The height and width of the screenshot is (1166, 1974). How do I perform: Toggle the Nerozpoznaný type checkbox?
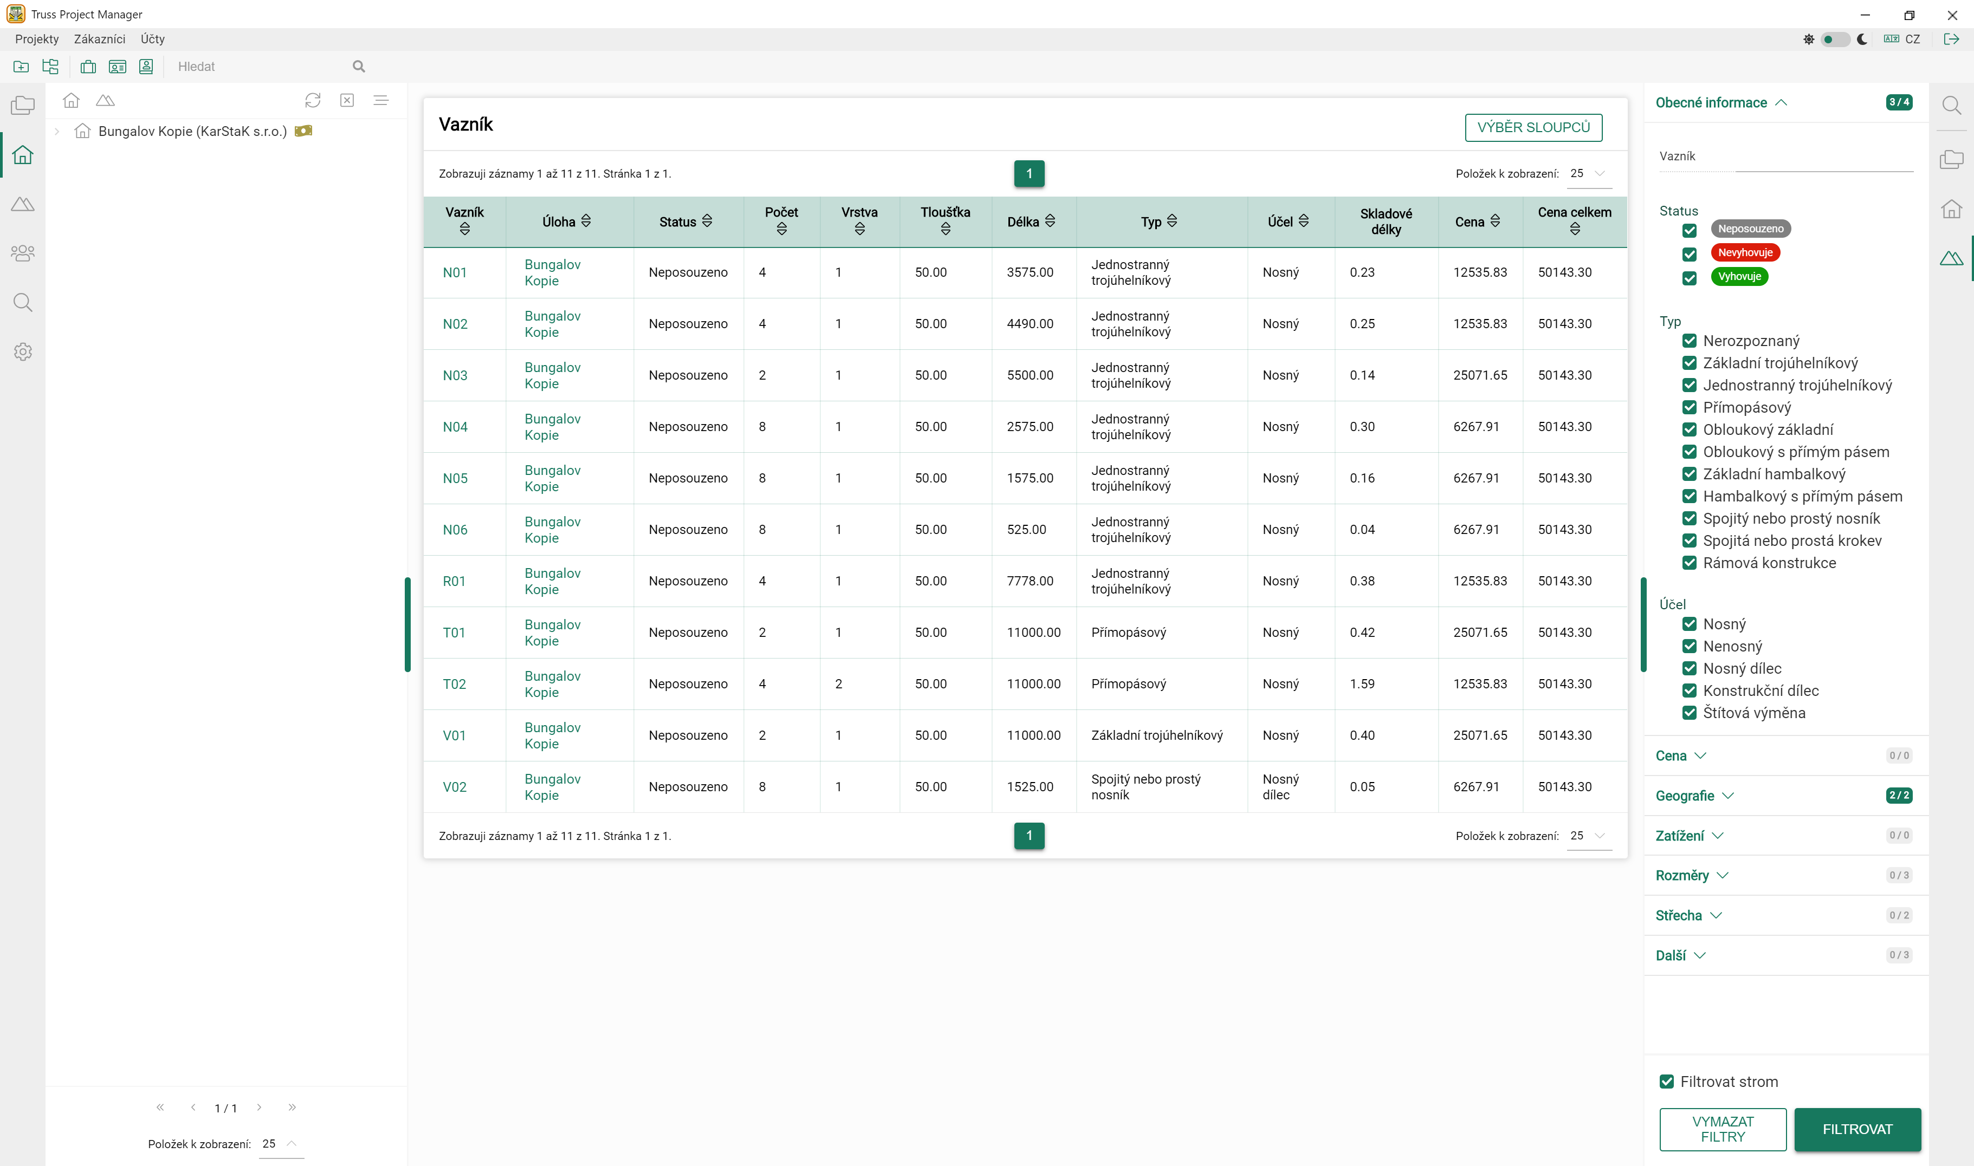coord(1690,341)
